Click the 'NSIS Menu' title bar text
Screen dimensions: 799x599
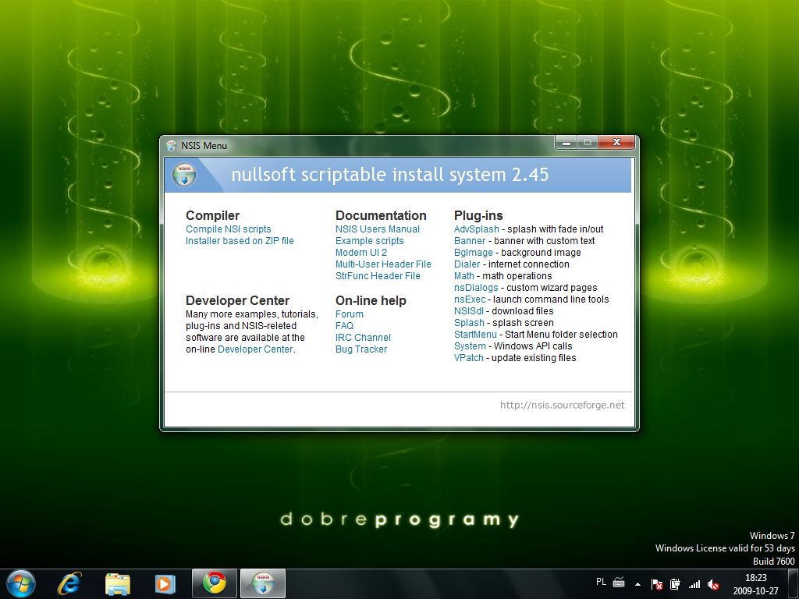tap(204, 146)
